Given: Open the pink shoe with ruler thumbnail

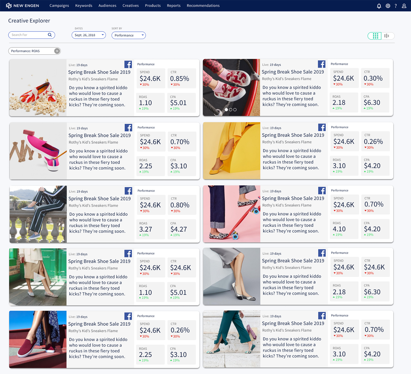Looking at the screenshot, I should pyautogui.click(x=38, y=151).
